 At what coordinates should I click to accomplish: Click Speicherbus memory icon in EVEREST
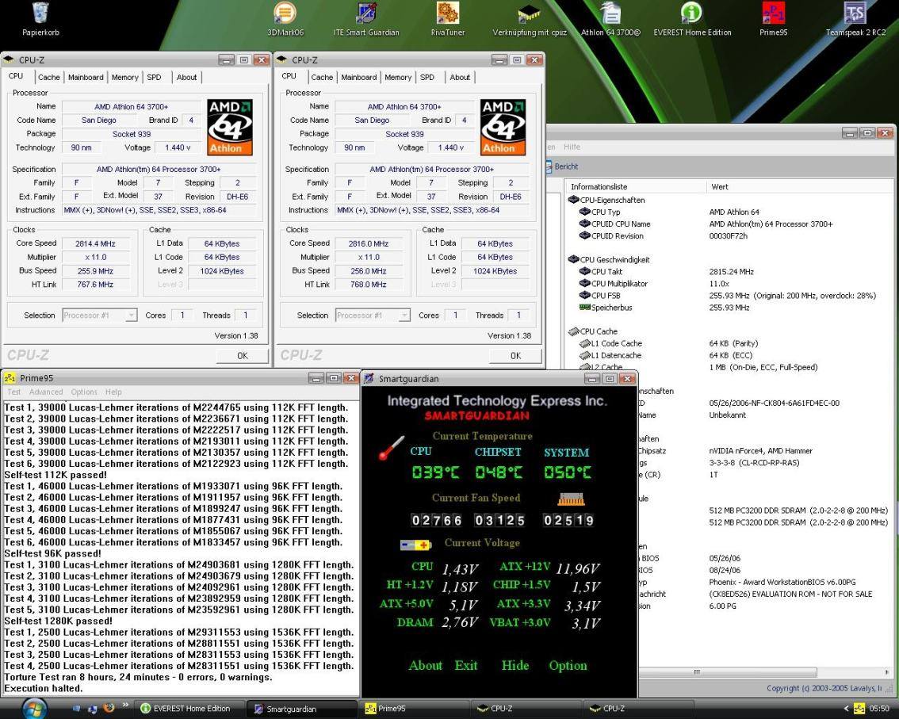pos(585,308)
